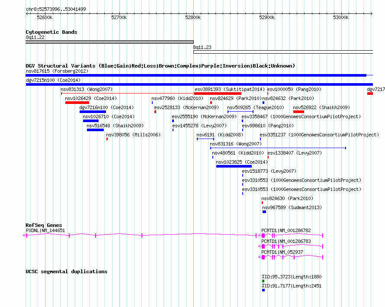Image resolution: width=385 pixels, height=307 pixels.
Task: Click the 52800k ruler tick label
Action: [193, 17]
